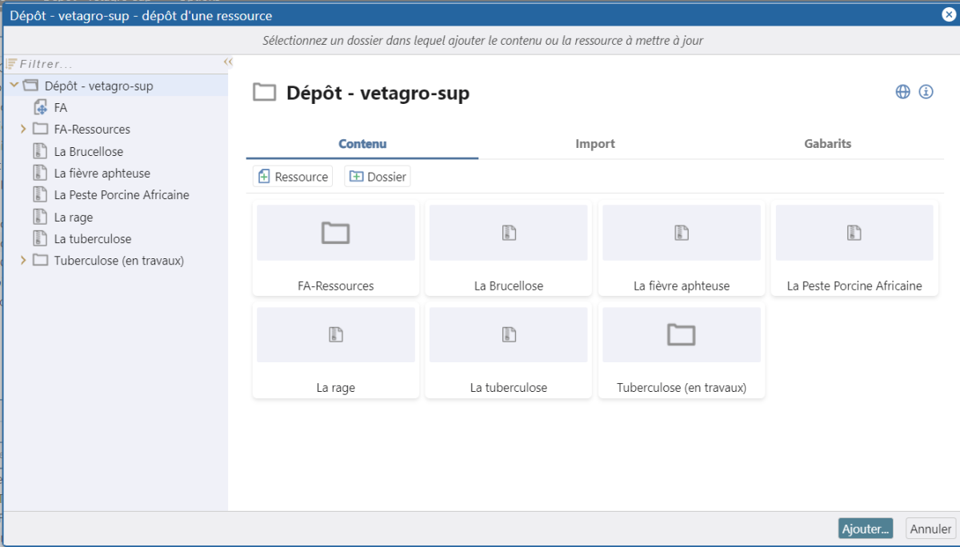Select the FA-Ressources folder card thumbnail
Image resolution: width=960 pixels, height=547 pixels.
(336, 233)
